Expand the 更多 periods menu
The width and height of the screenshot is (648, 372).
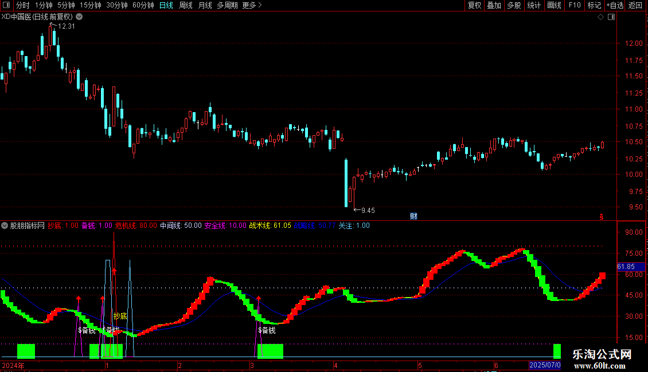point(252,5)
